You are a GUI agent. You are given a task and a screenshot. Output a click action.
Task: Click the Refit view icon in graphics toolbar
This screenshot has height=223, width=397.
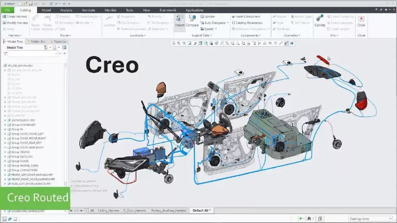pos(173,43)
